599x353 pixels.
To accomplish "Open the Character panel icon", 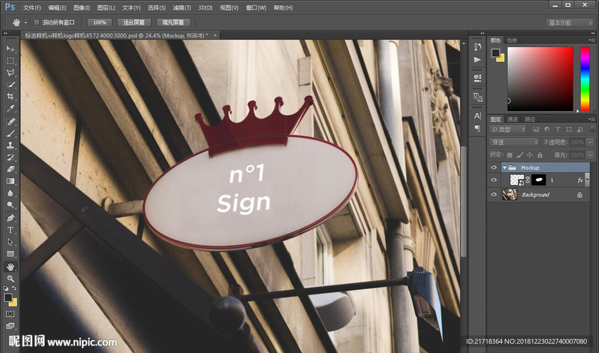I will [x=477, y=116].
